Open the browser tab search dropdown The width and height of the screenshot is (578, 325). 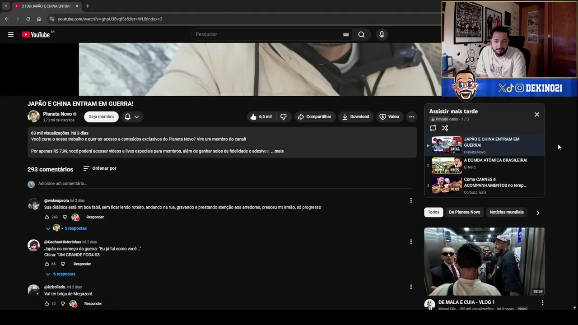[x=6, y=6]
